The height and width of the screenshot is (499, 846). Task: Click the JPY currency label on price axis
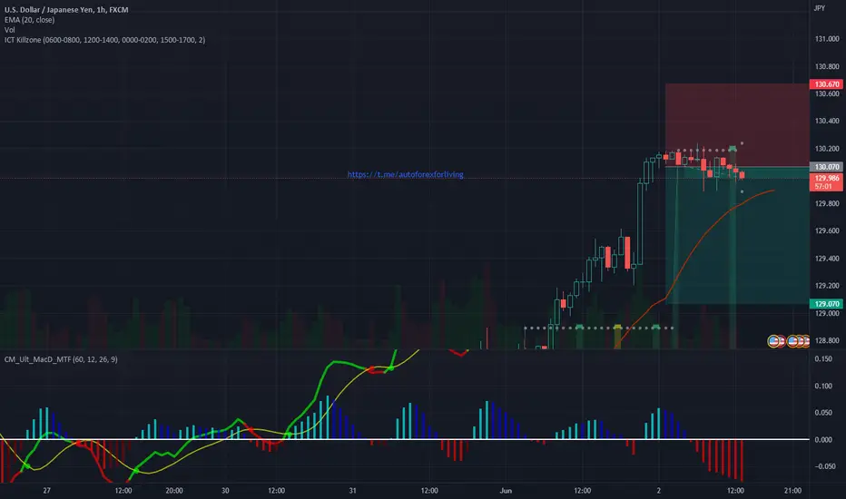820,8
